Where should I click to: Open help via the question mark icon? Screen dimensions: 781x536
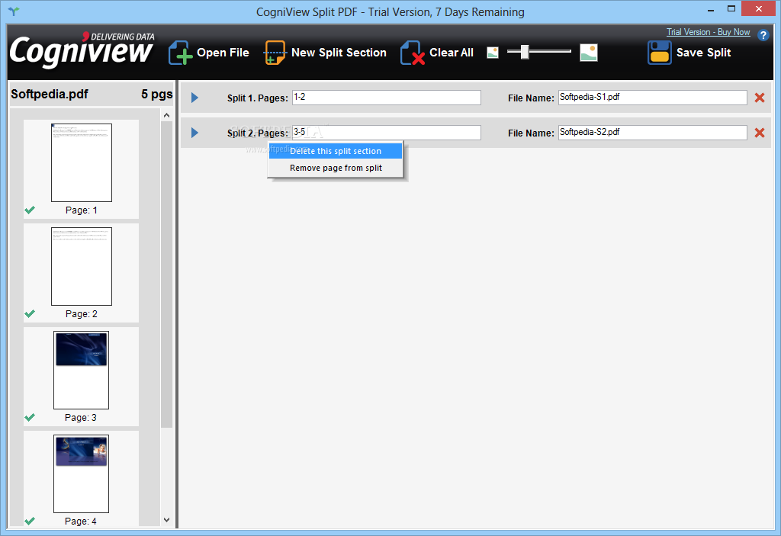point(763,35)
